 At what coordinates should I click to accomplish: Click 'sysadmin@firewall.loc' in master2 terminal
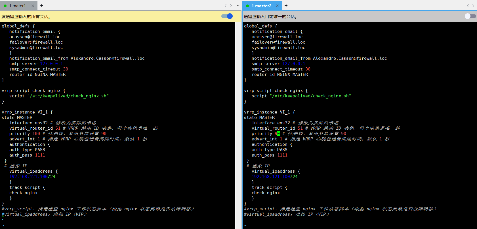278,48
